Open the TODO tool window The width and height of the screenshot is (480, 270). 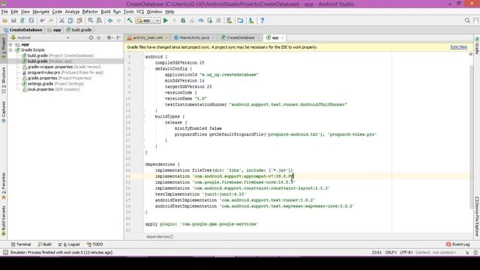[x=95, y=244]
